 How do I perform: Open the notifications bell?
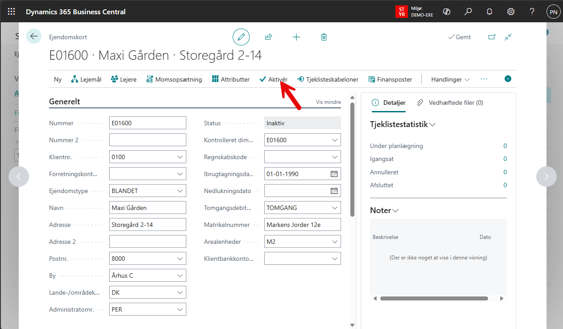click(x=489, y=12)
